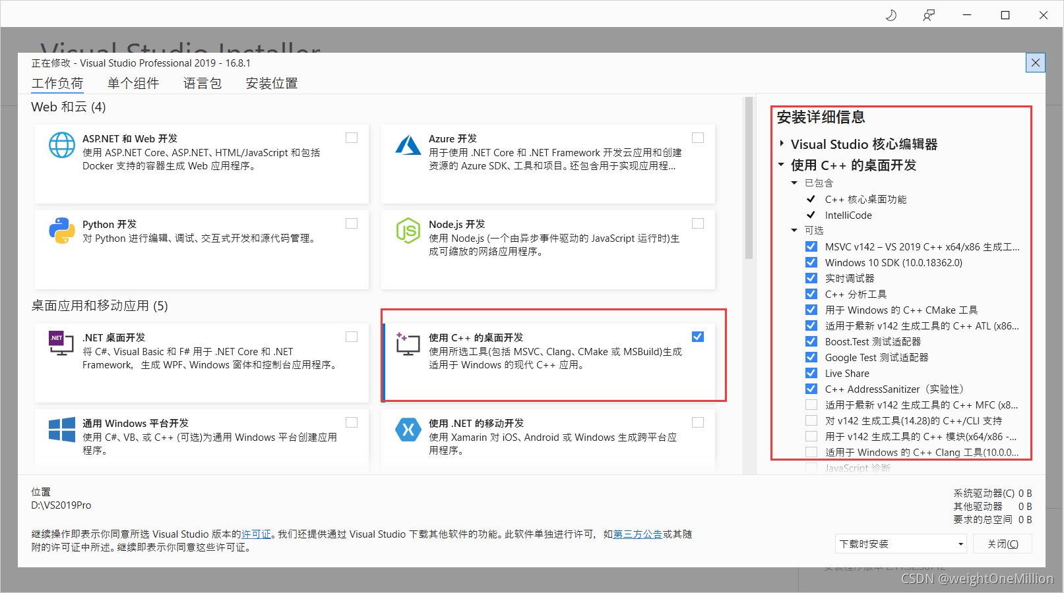Image resolution: width=1064 pixels, height=593 pixels.
Task: Enable C++ Clang 工具 for Windows
Action: [x=811, y=452]
